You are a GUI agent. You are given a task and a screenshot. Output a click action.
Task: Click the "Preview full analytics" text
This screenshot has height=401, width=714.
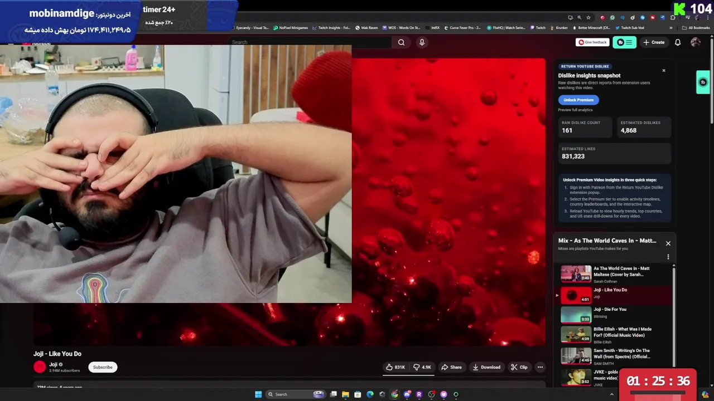pos(575,110)
